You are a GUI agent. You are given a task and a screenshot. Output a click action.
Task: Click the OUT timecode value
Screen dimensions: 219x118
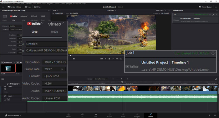(74, 13)
